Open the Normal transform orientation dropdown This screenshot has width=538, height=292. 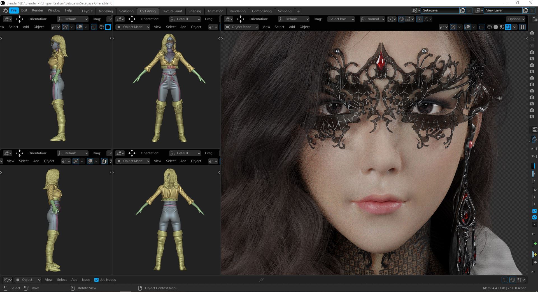pos(372,19)
